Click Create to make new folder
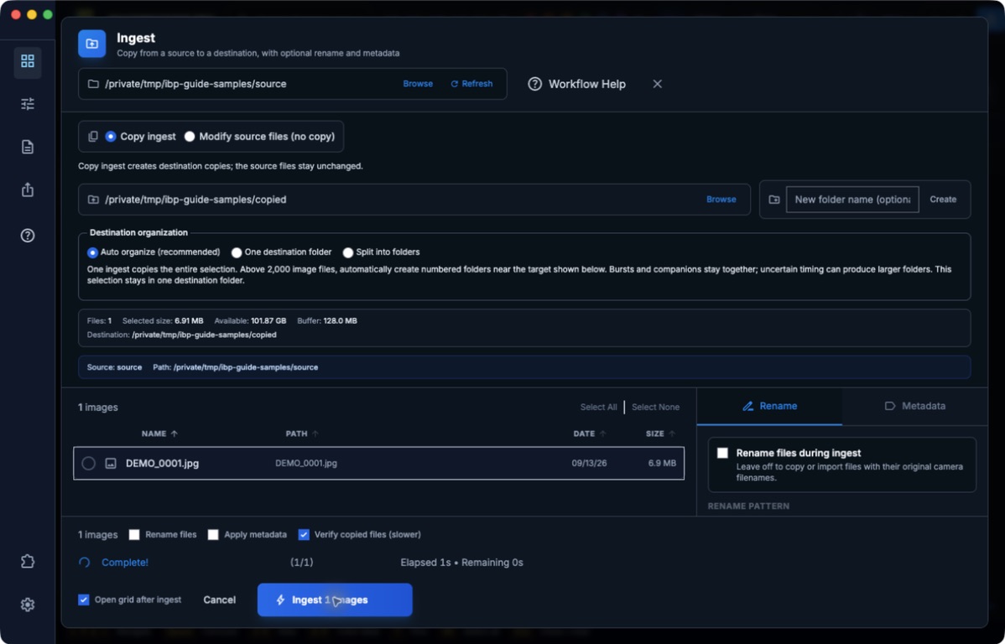The image size is (1005, 644). 943,200
